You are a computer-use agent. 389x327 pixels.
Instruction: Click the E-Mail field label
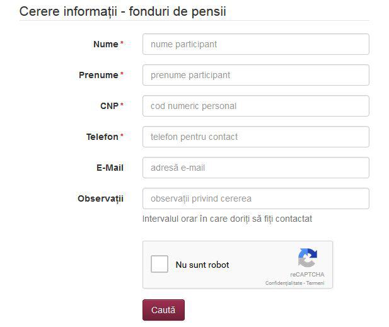point(110,168)
